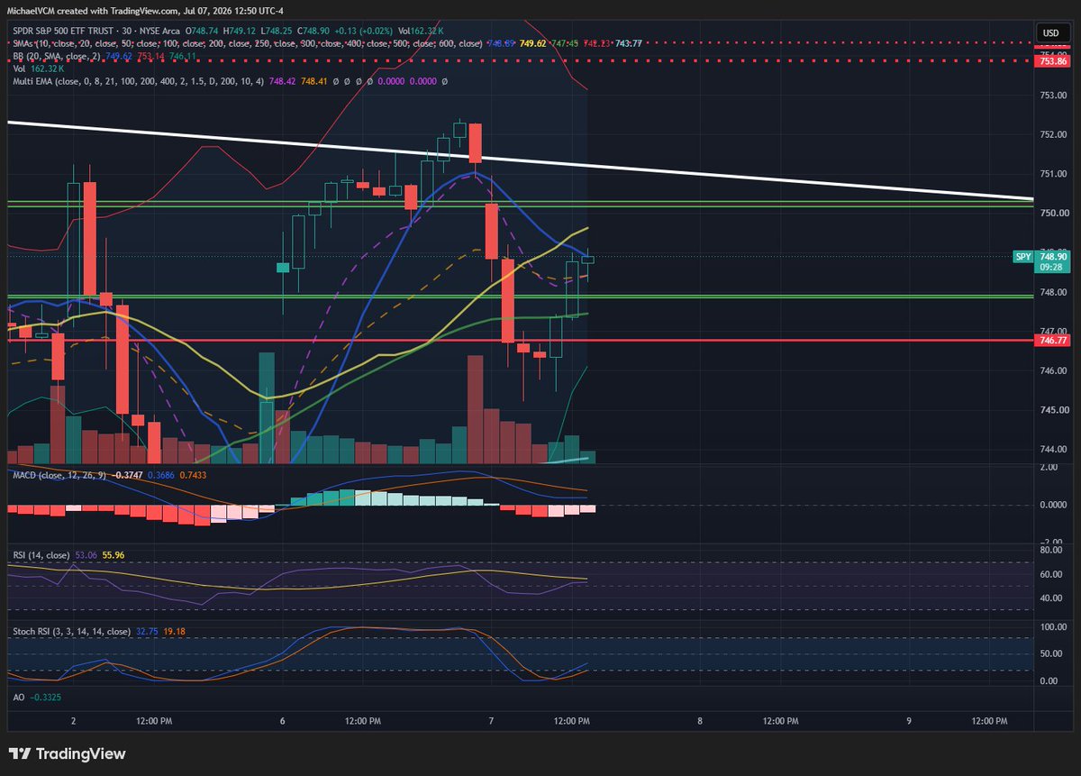Screen dimensions: 1081x776
Task: Select the Stoch RSI indicator legend
Action: tap(71, 633)
